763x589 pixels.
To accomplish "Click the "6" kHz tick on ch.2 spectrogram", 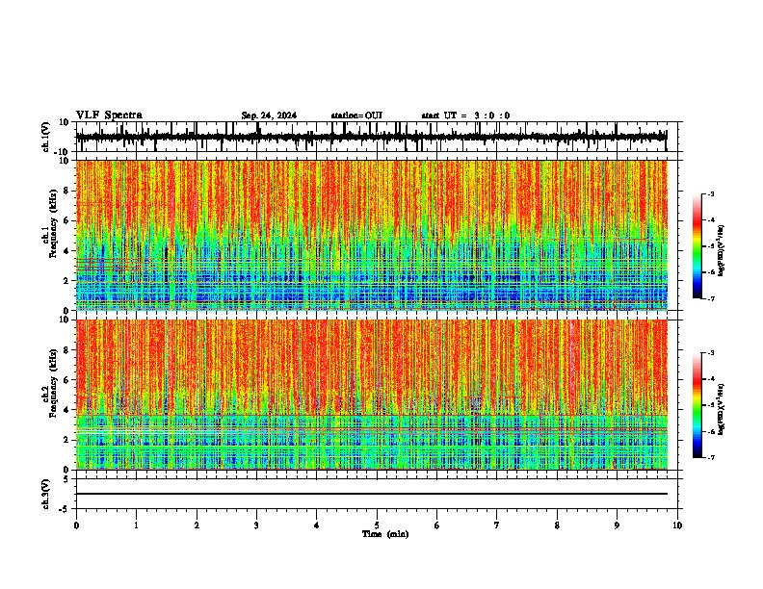I will click(67, 380).
